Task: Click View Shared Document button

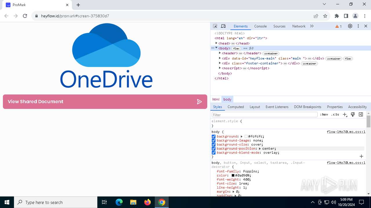Action: click(105, 102)
